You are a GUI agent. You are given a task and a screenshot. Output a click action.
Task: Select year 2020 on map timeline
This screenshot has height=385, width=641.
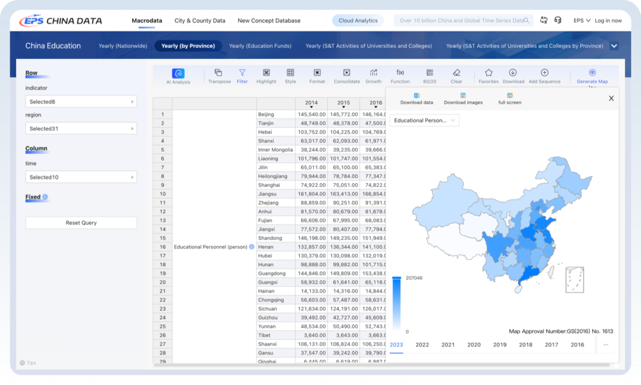473,345
